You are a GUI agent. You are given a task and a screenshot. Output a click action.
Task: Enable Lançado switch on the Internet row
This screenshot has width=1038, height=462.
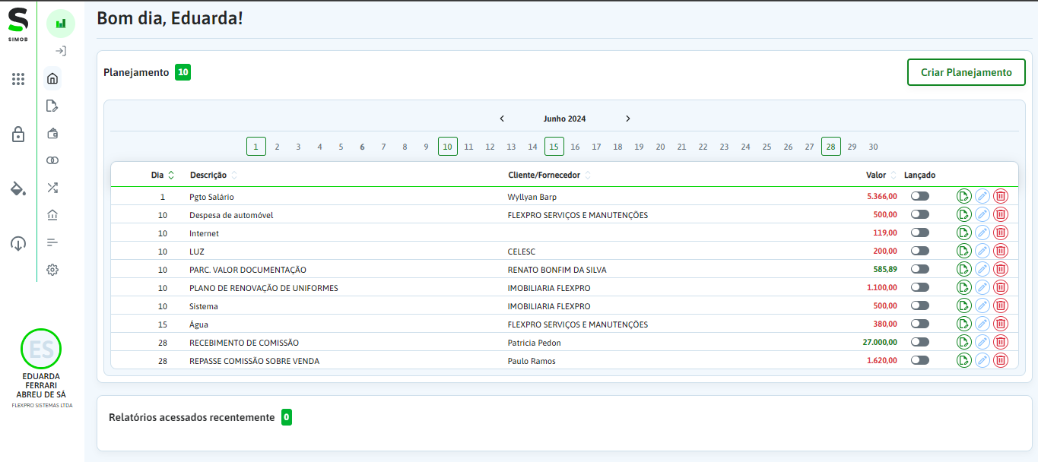point(920,233)
